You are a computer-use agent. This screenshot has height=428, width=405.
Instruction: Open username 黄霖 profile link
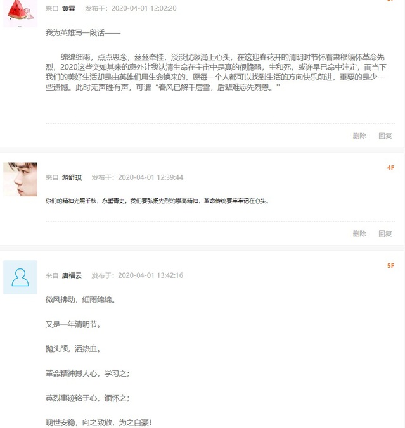(68, 8)
